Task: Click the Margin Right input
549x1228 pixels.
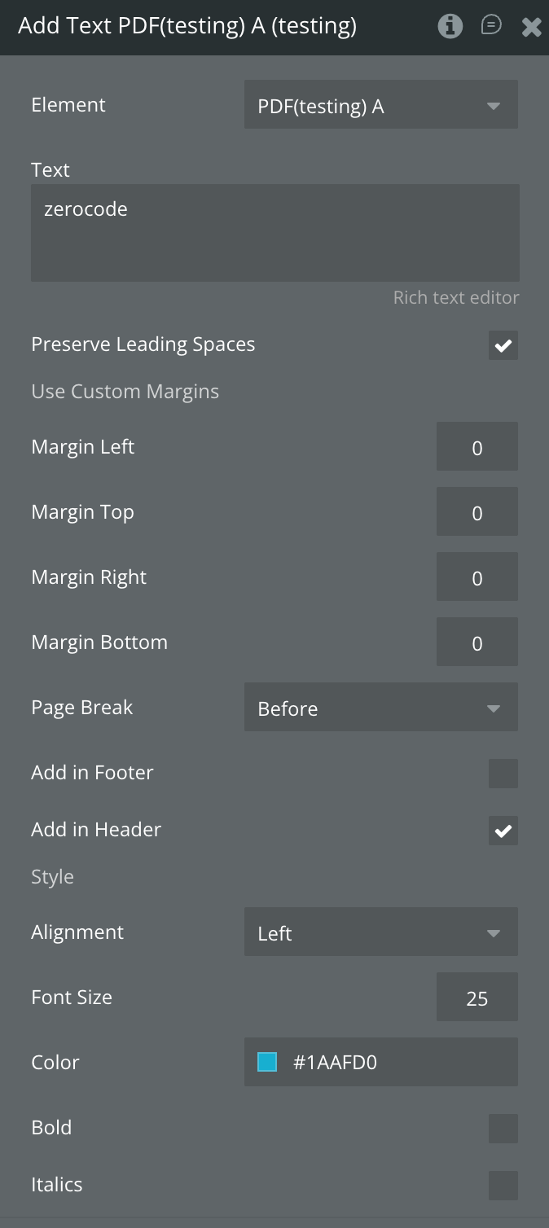Action: pos(477,578)
